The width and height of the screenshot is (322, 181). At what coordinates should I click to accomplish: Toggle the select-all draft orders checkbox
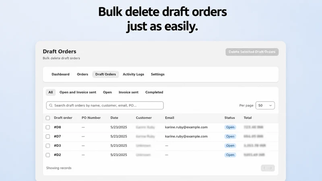click(x=48, y=118)
